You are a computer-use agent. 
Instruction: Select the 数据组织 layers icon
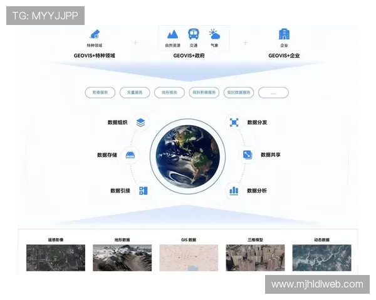(x=140, y=122)
